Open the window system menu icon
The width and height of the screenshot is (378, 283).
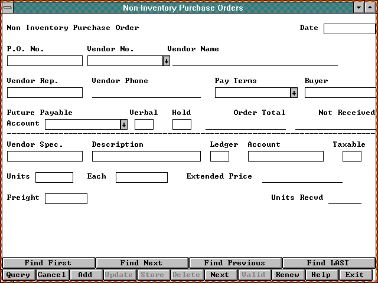click(x=8, y=8)
